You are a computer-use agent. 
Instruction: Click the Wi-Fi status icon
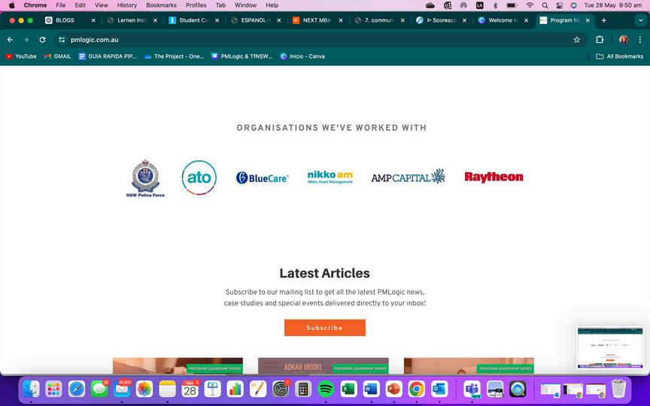click(530, 5)
